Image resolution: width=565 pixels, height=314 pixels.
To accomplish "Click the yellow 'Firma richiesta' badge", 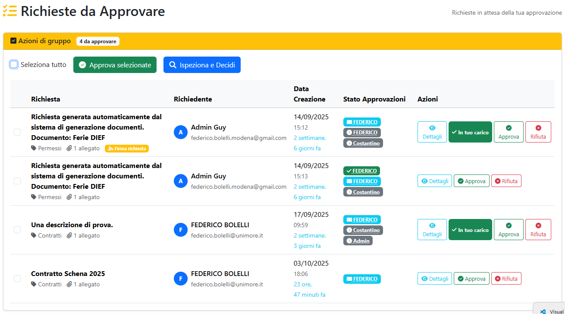I will (x=126, y=149).
